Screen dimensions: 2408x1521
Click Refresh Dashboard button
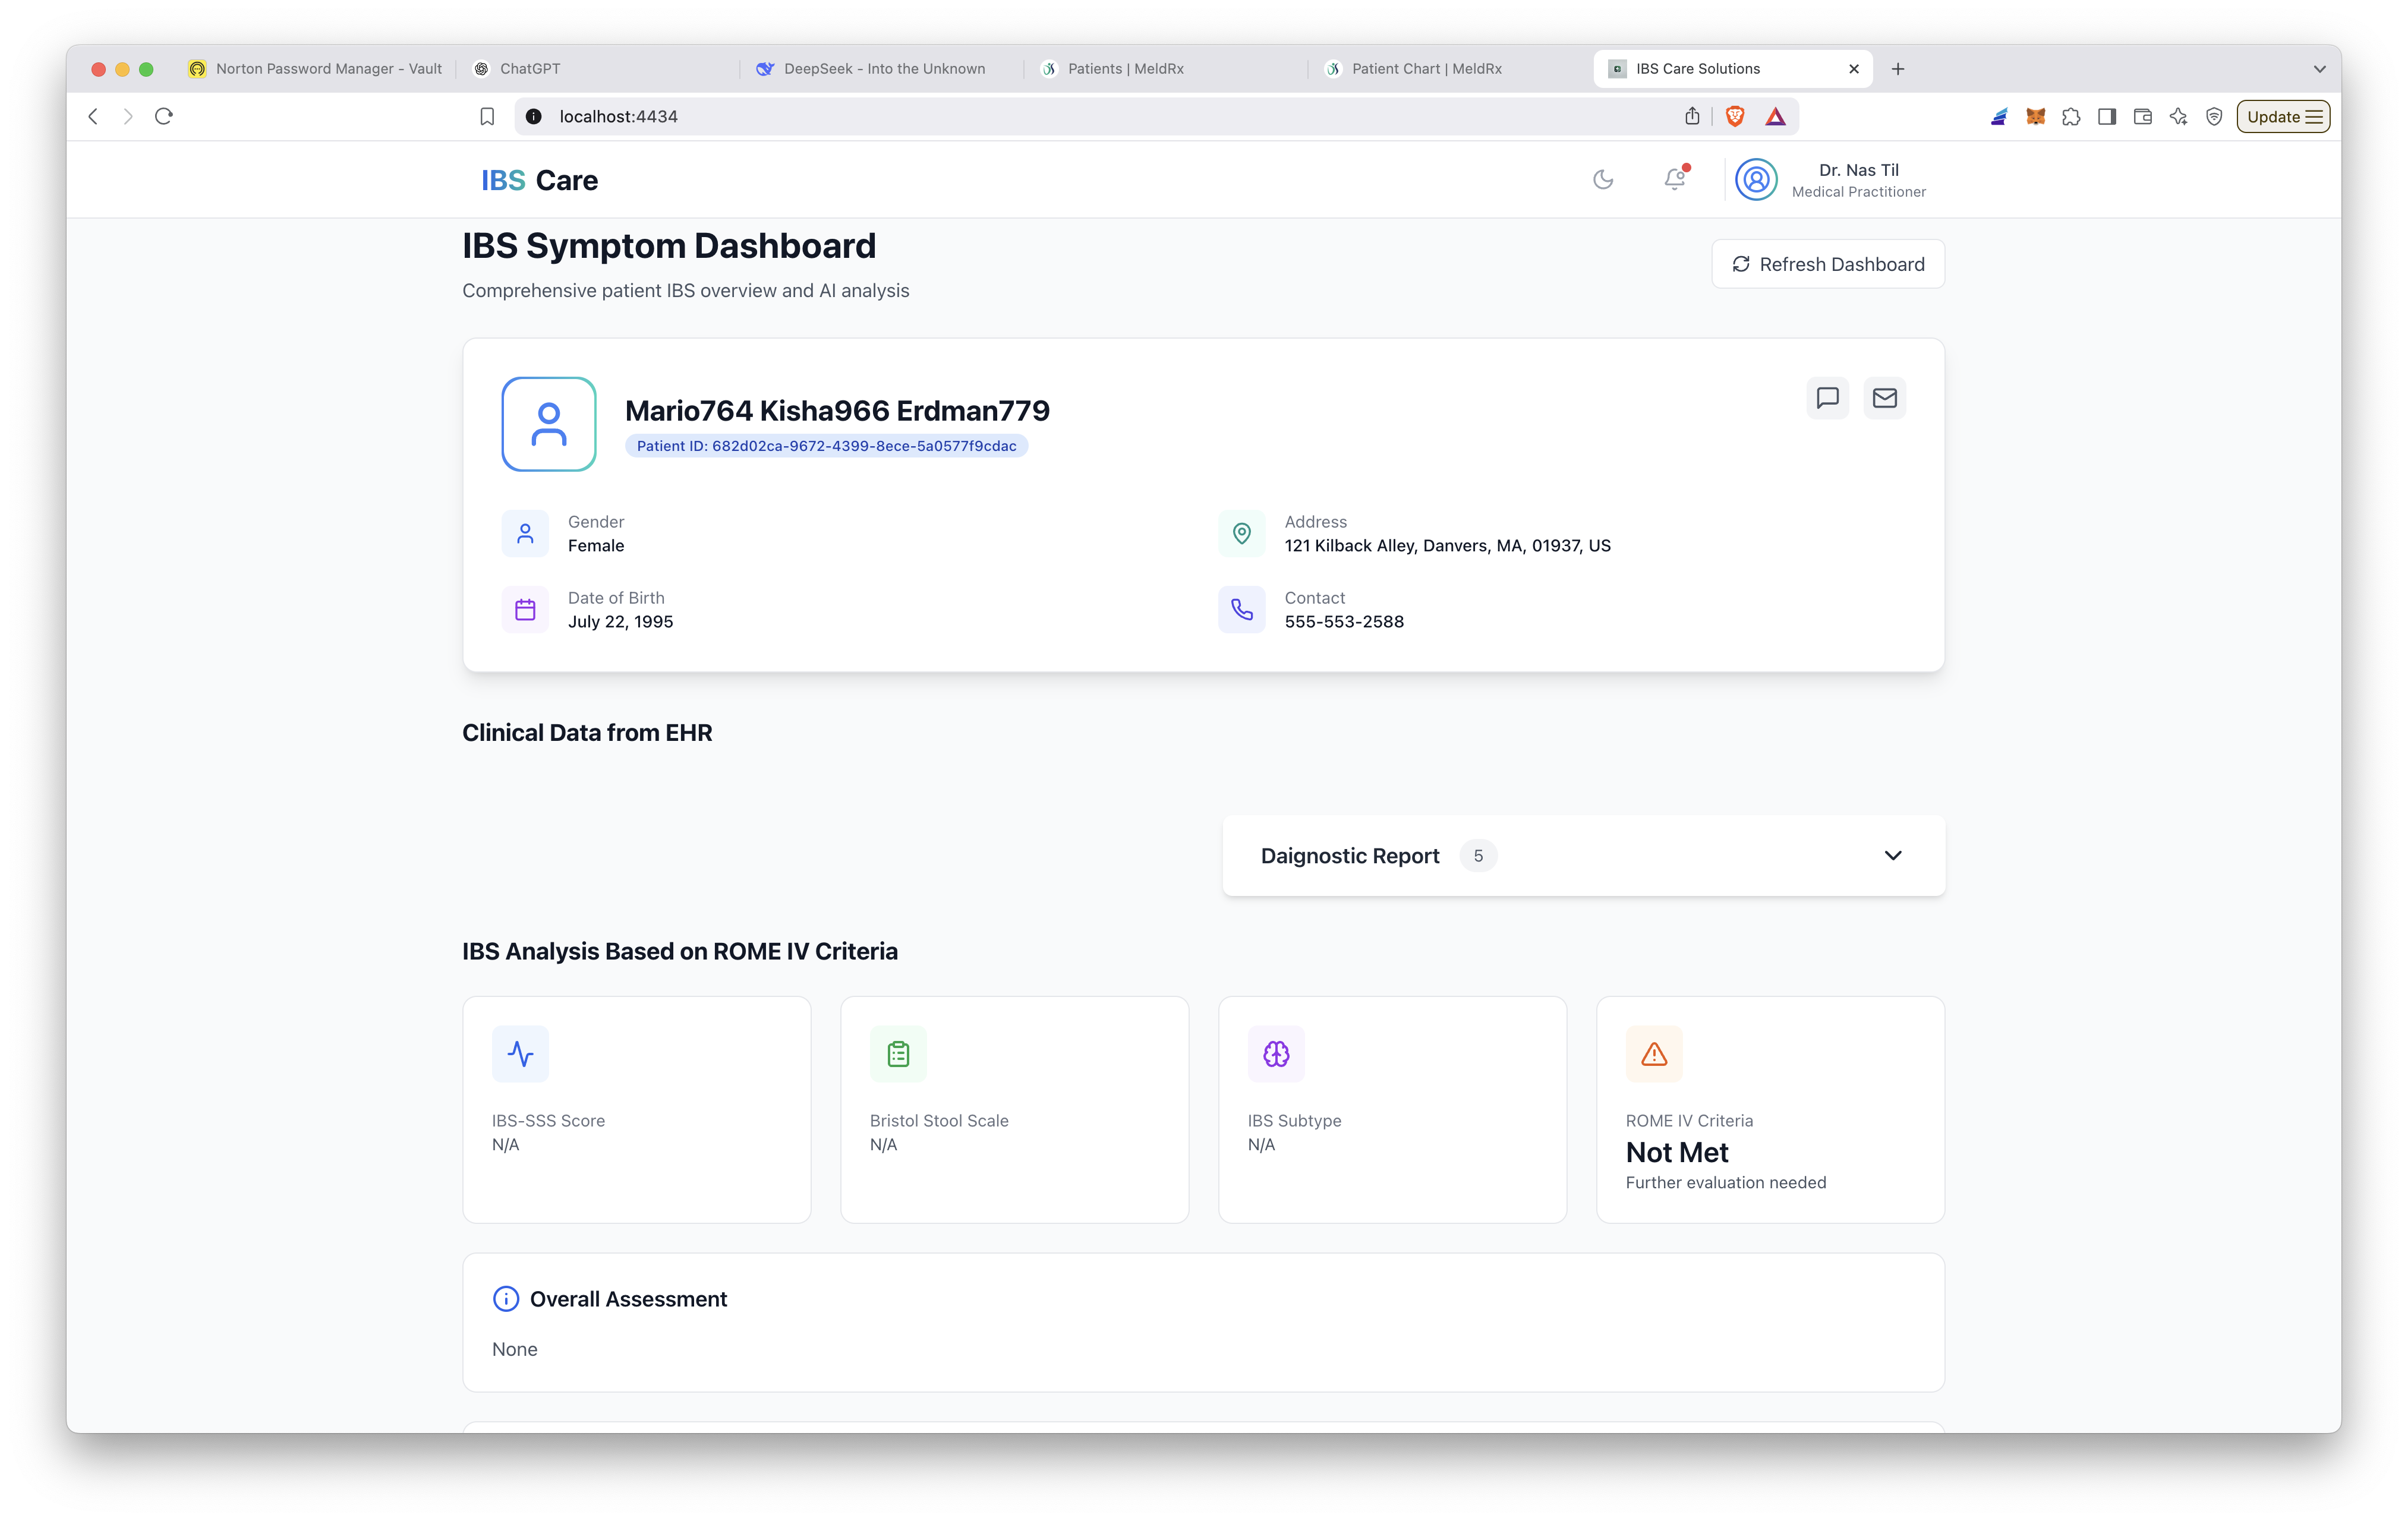[x=1827, y=264]
